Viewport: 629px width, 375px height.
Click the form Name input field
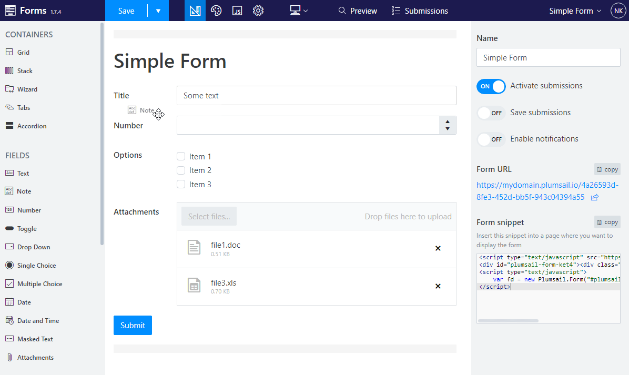(x=549, y=57)
